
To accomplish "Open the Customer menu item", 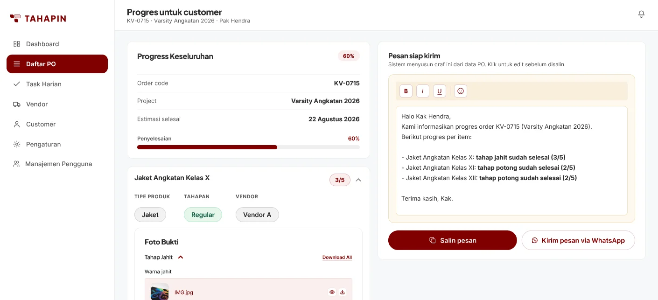I will coord(57,124).
